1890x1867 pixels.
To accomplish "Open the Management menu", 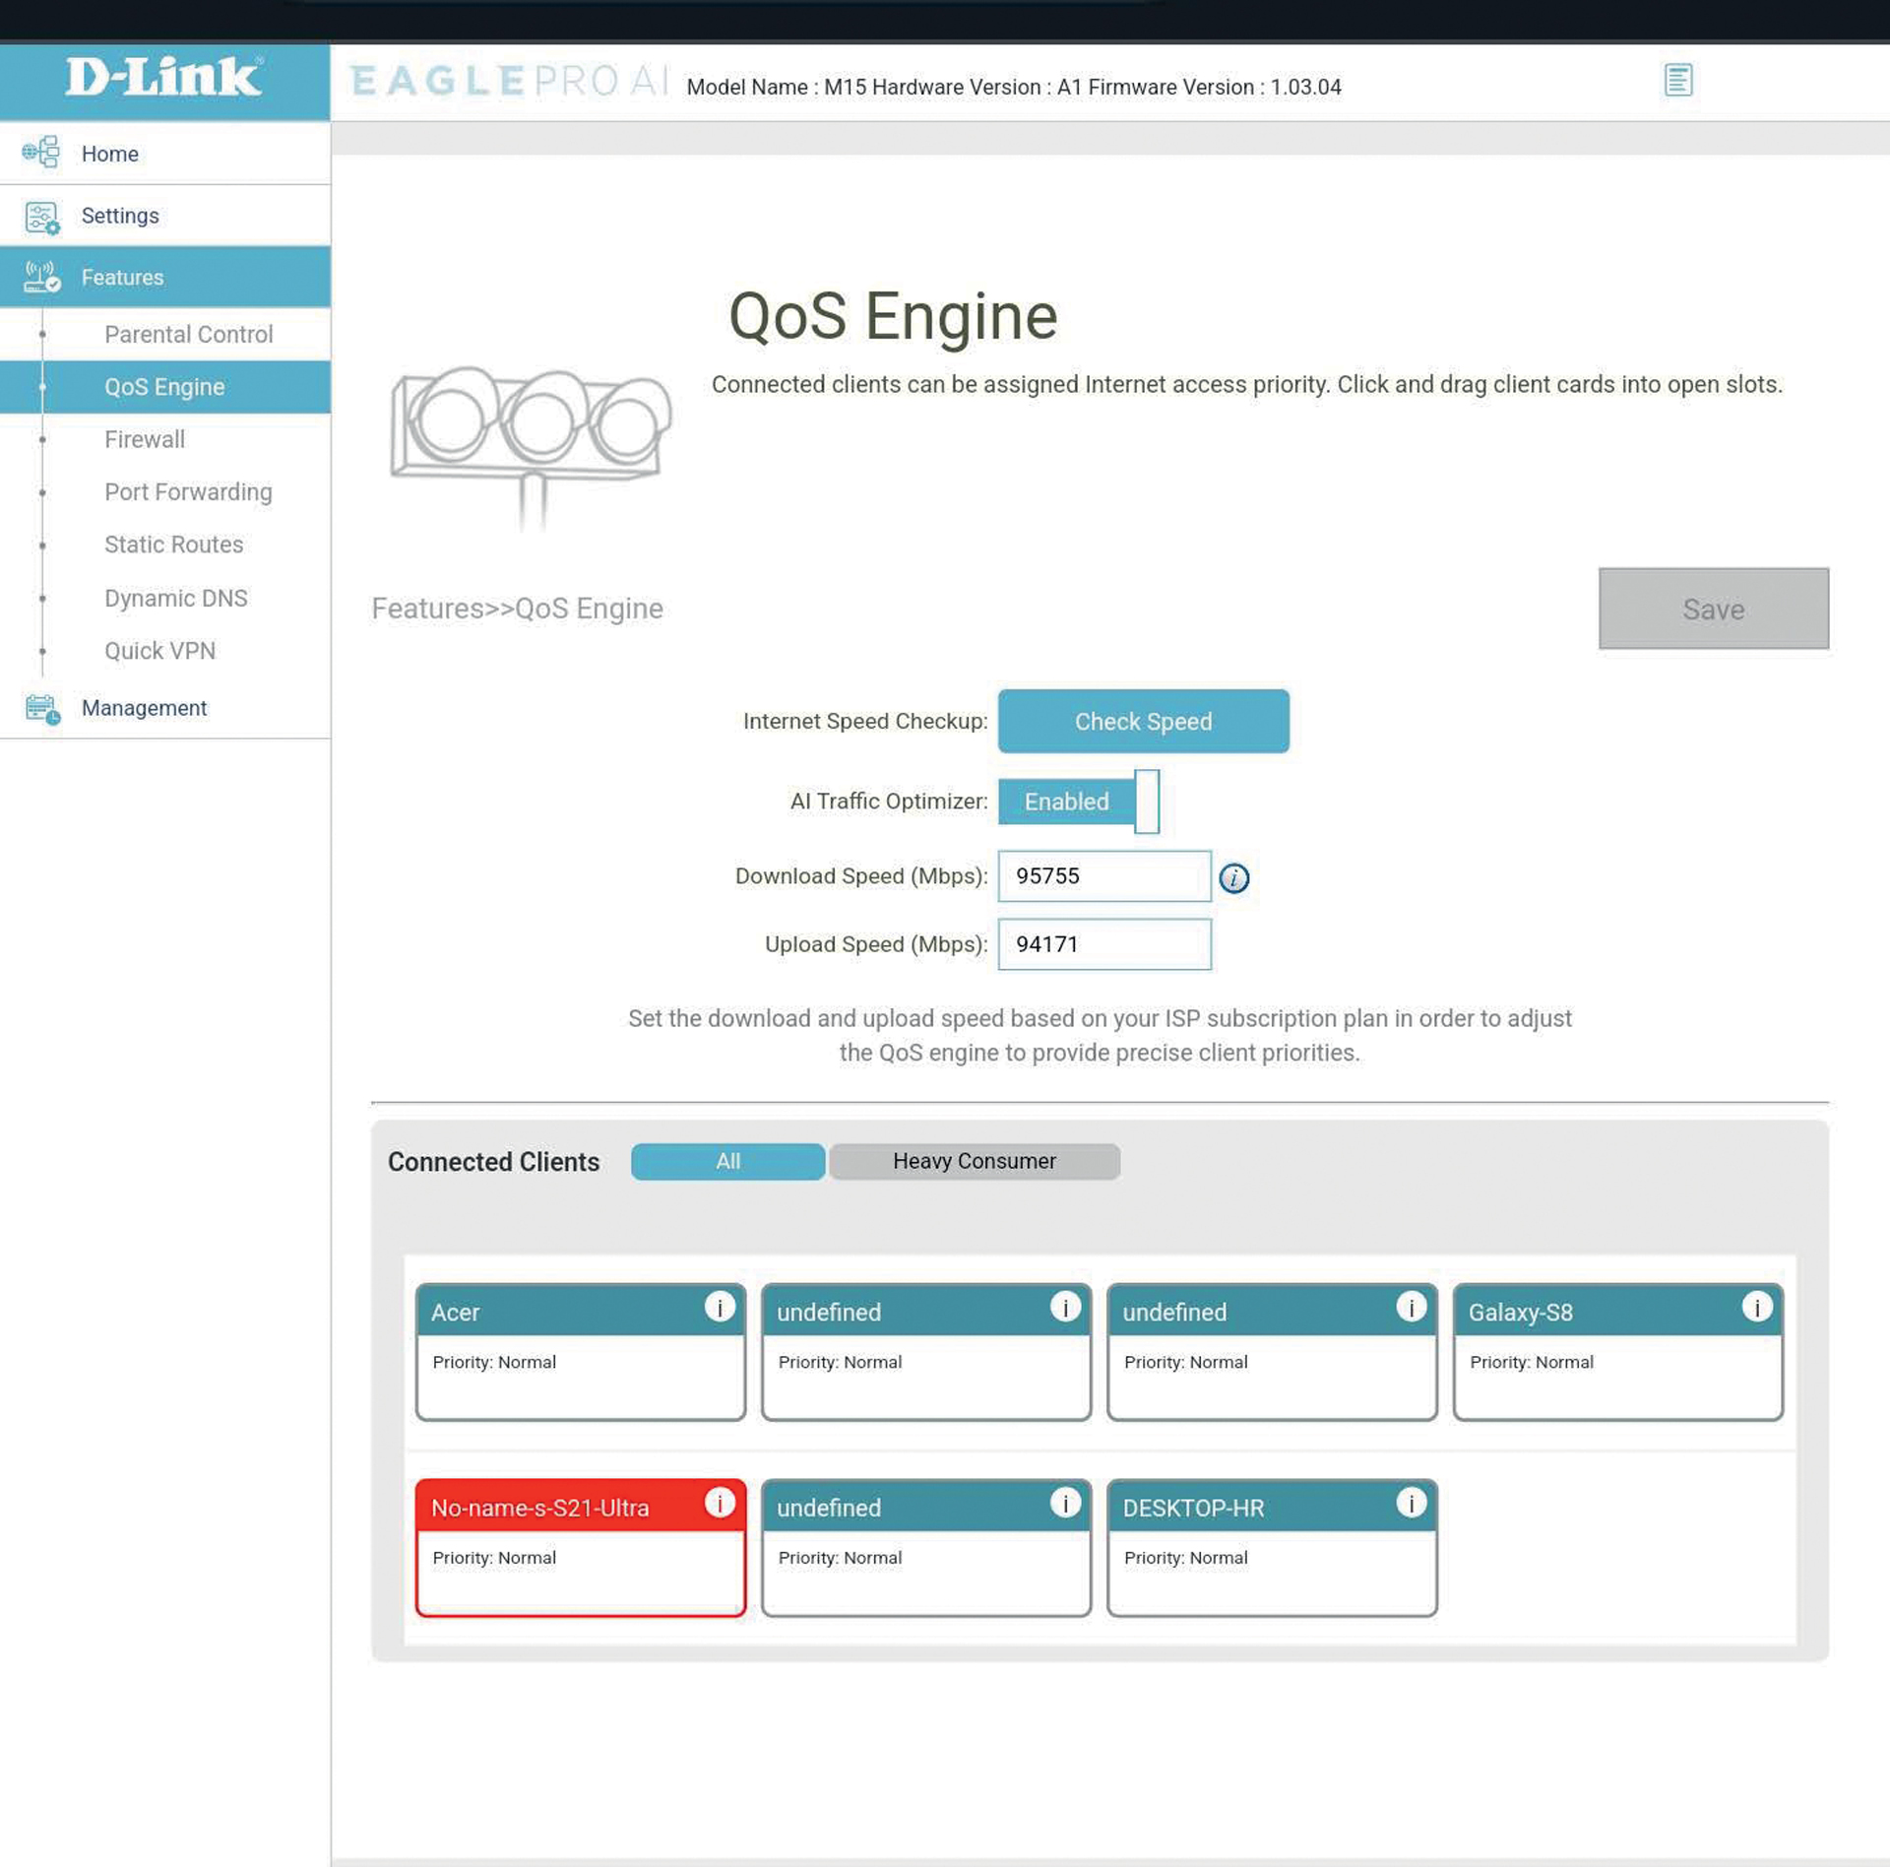I will click(x=165, y=708).
